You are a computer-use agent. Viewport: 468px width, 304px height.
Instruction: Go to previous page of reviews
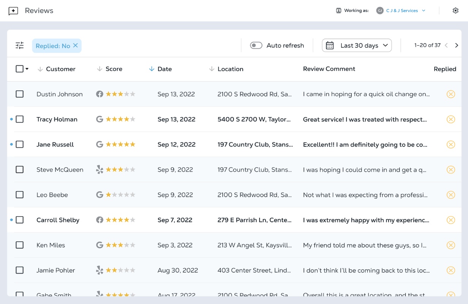[446, 46]
